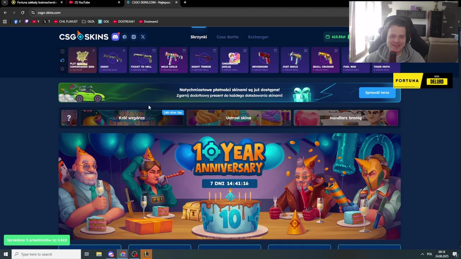
Task: Open the WILD CHILD skin drop
Action: pyautogui.click(x=173, y=60)
